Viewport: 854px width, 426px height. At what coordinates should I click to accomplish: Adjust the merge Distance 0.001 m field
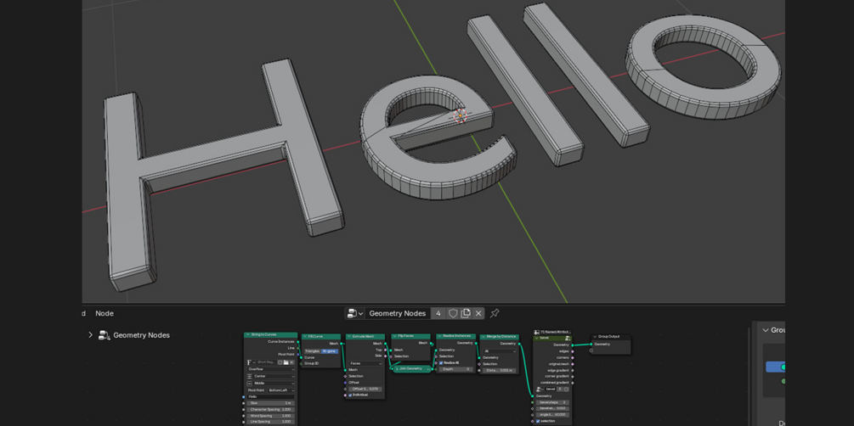click(x=500, y=371)
